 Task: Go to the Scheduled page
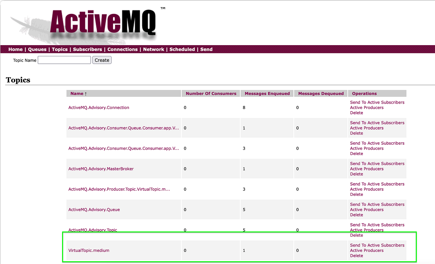182,49
